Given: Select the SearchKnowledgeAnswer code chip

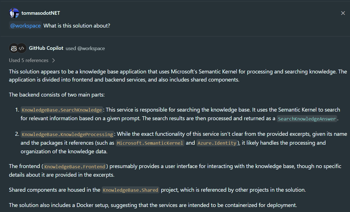Looking at the screenshot, I should point(307,119).
